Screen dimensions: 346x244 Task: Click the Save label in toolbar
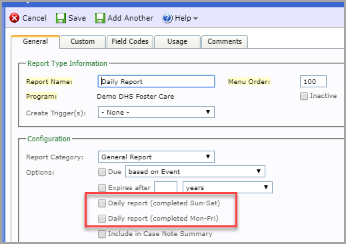77,18
